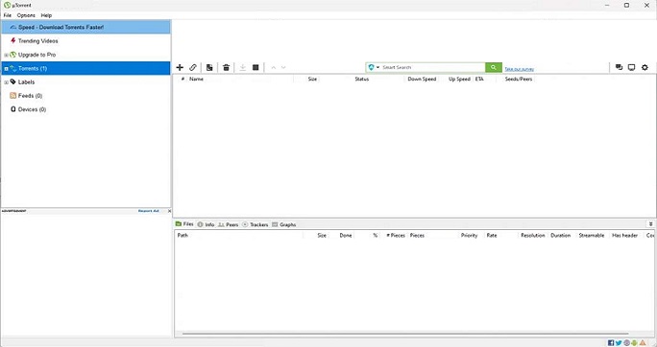Focus the Smart Search input field

432,67
